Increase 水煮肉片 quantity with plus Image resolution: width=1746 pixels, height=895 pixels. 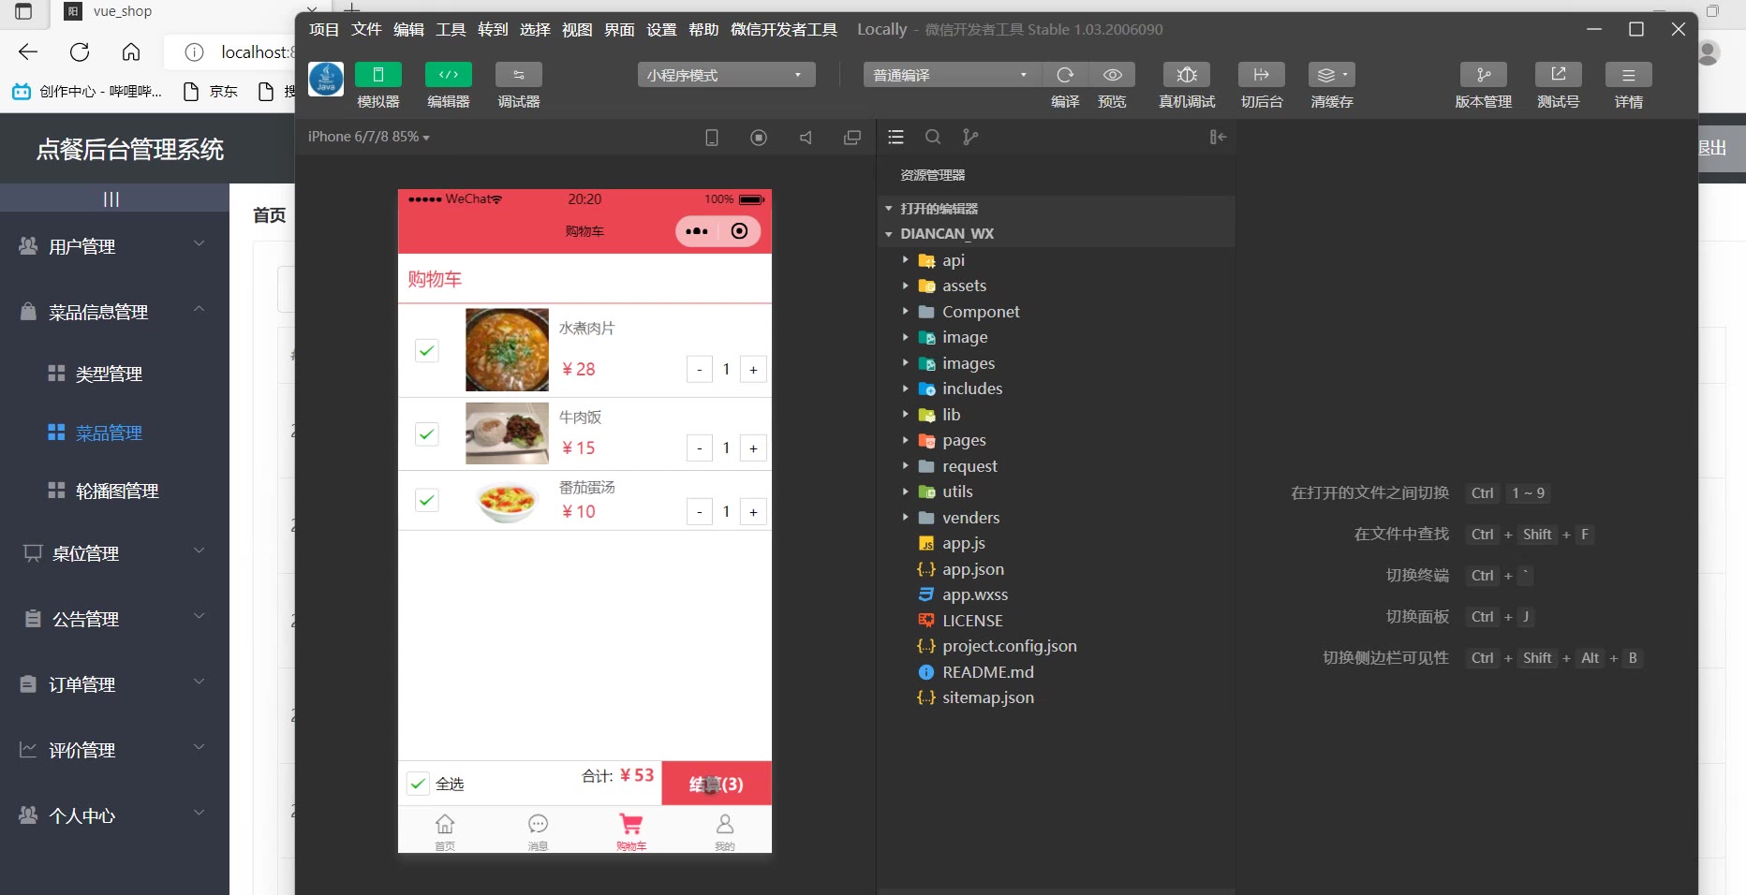coord(753,370)
